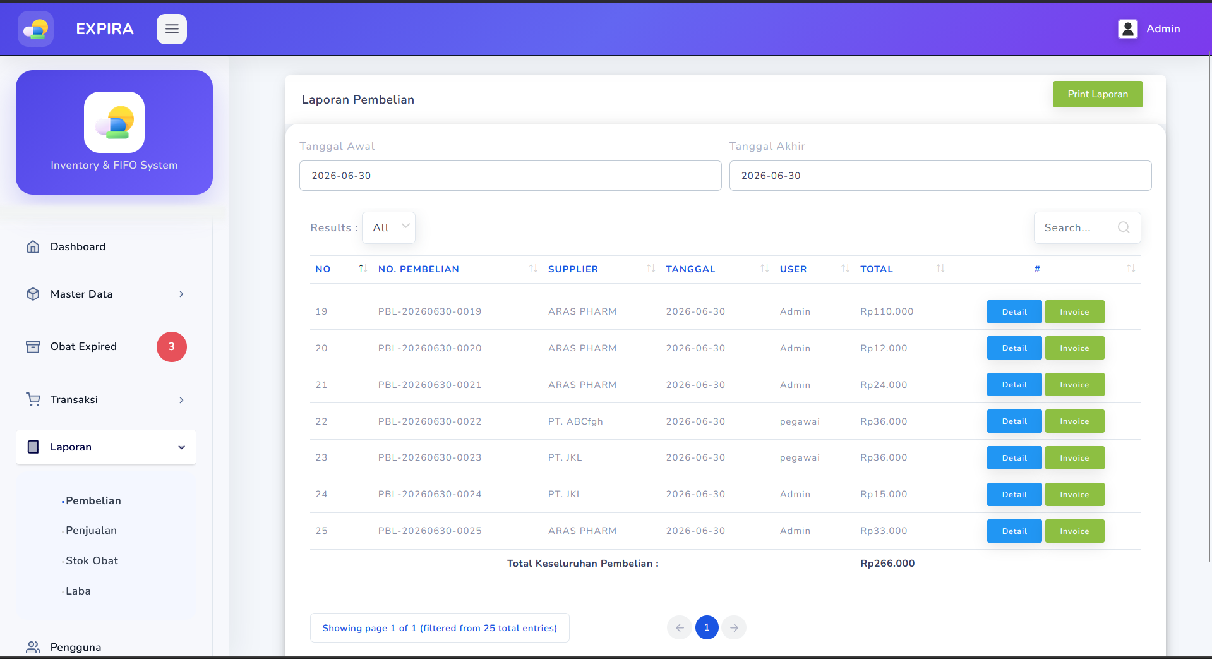The width and height of the screenshot is (1212, 659).
Task: Open Penjualan report submenu item
Action: tap(91, 531)
